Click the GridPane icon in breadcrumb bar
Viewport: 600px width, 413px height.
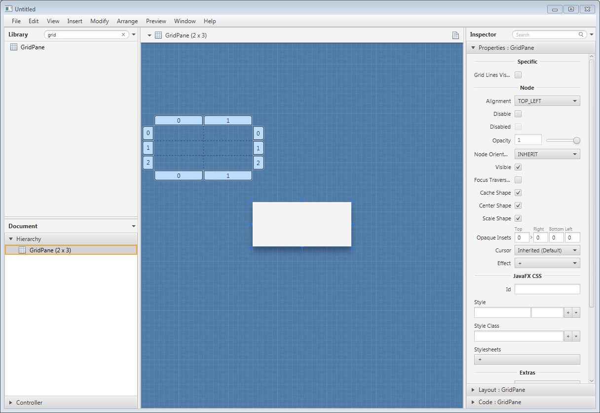[x=158, y=35]
